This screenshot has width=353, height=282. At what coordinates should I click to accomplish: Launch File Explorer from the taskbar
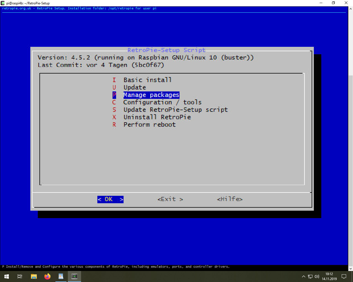(34, 276)
